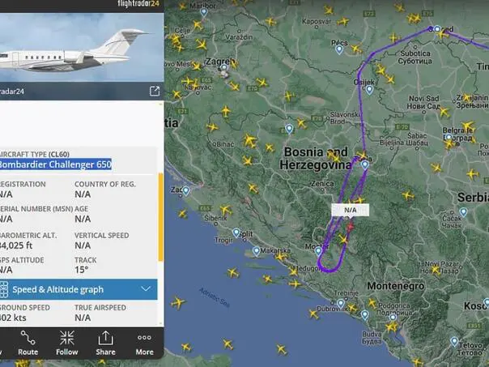Select the Dubrovnik airport marker
This screenshot has height=367, width=489.
341,303
